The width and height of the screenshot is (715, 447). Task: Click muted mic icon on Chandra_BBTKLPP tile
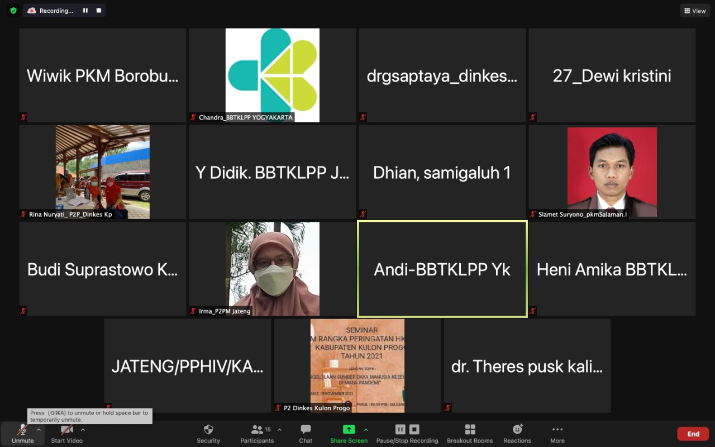pos(193,117)
